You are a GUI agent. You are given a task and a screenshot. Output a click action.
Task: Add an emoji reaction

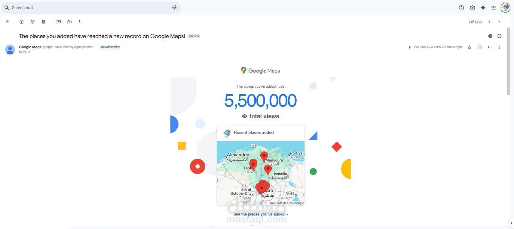click(479, 47)
